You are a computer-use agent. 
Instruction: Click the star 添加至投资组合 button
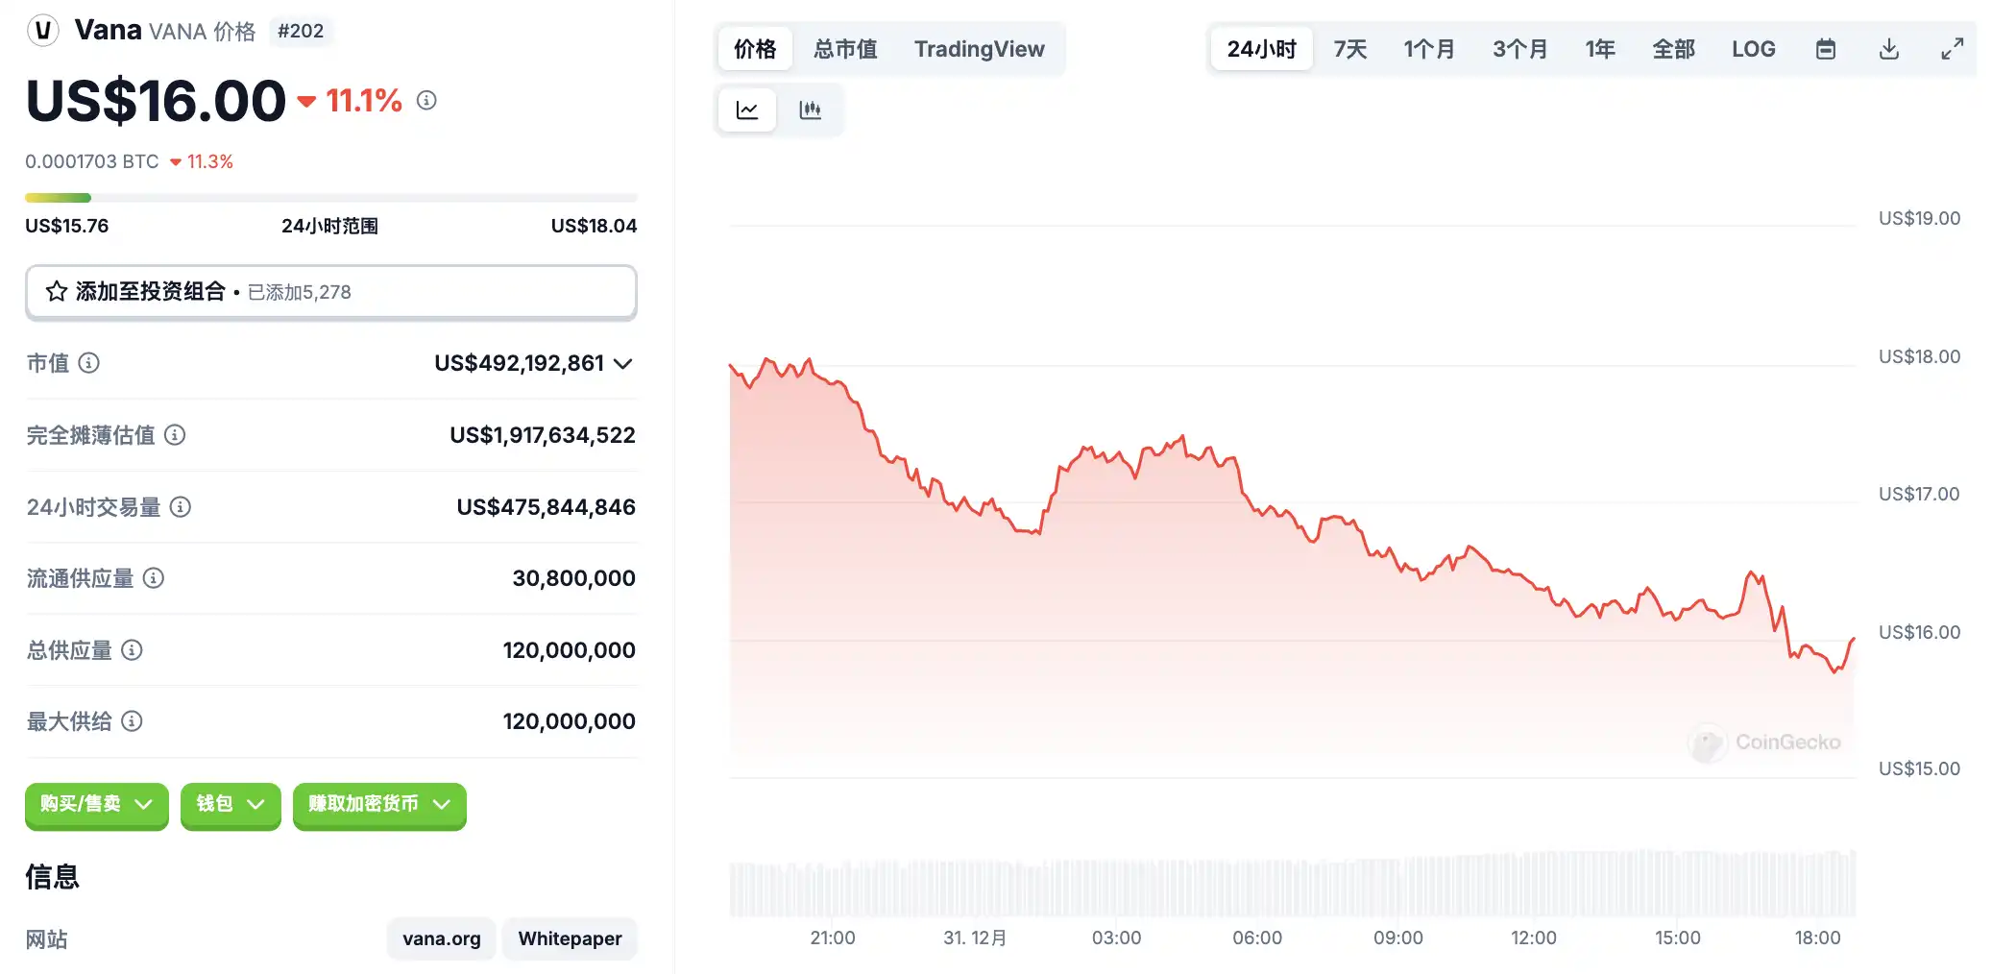click(x=330, y=292)
